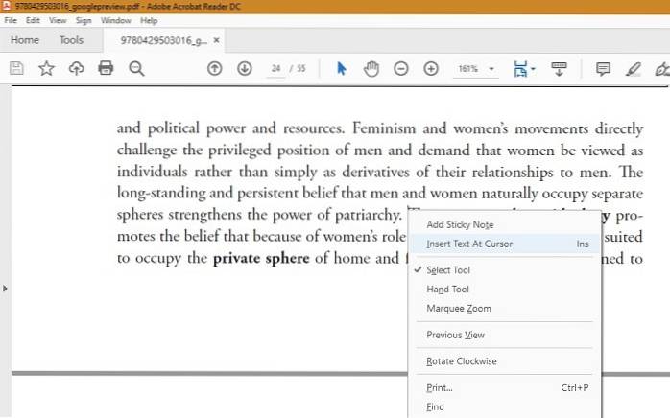Click the Save file icon
The height and width of the screenshot is (418, 670).
(16, 68)
